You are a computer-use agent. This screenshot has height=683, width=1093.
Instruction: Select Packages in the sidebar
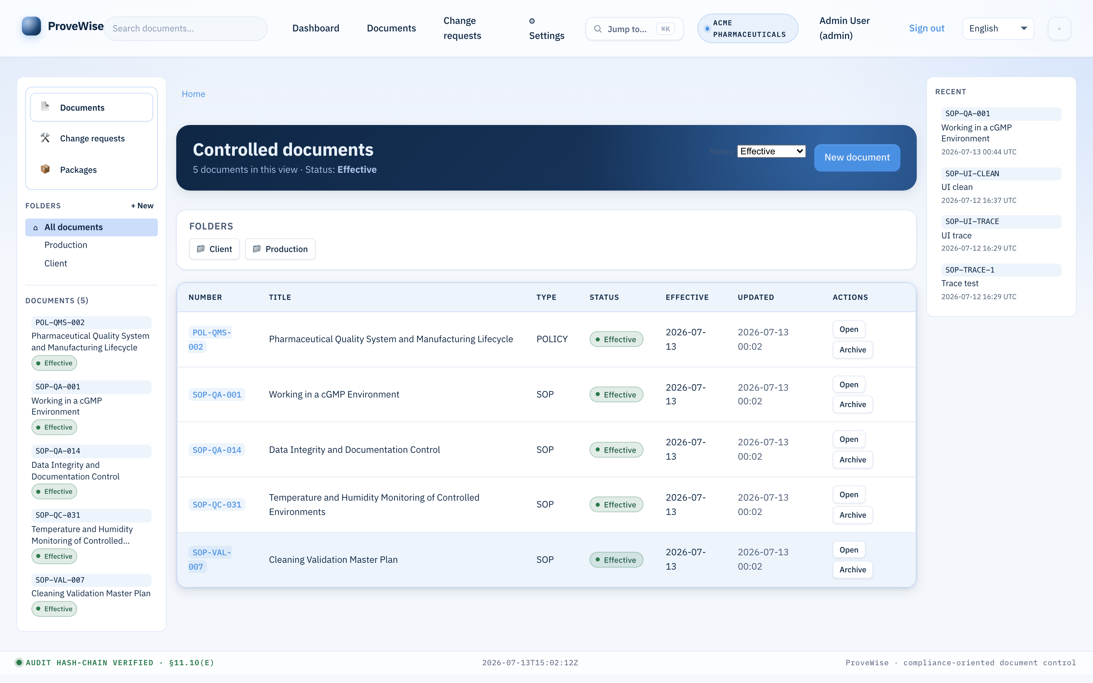92,170
